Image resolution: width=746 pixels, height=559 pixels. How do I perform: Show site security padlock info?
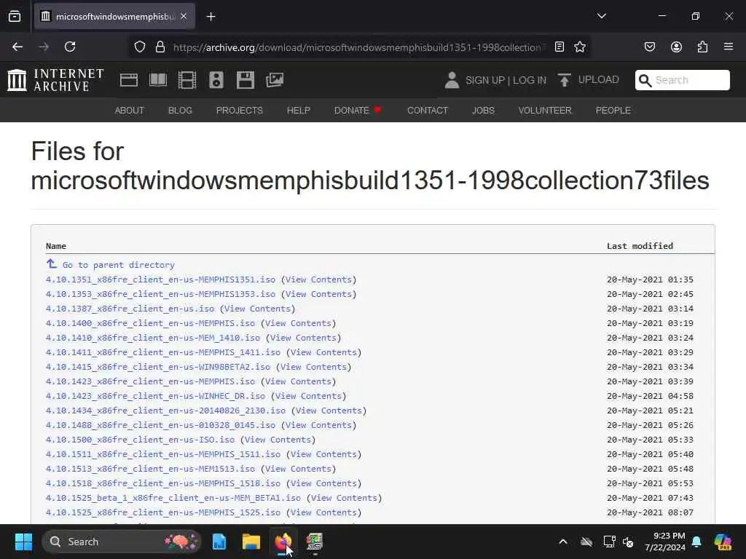160,47
